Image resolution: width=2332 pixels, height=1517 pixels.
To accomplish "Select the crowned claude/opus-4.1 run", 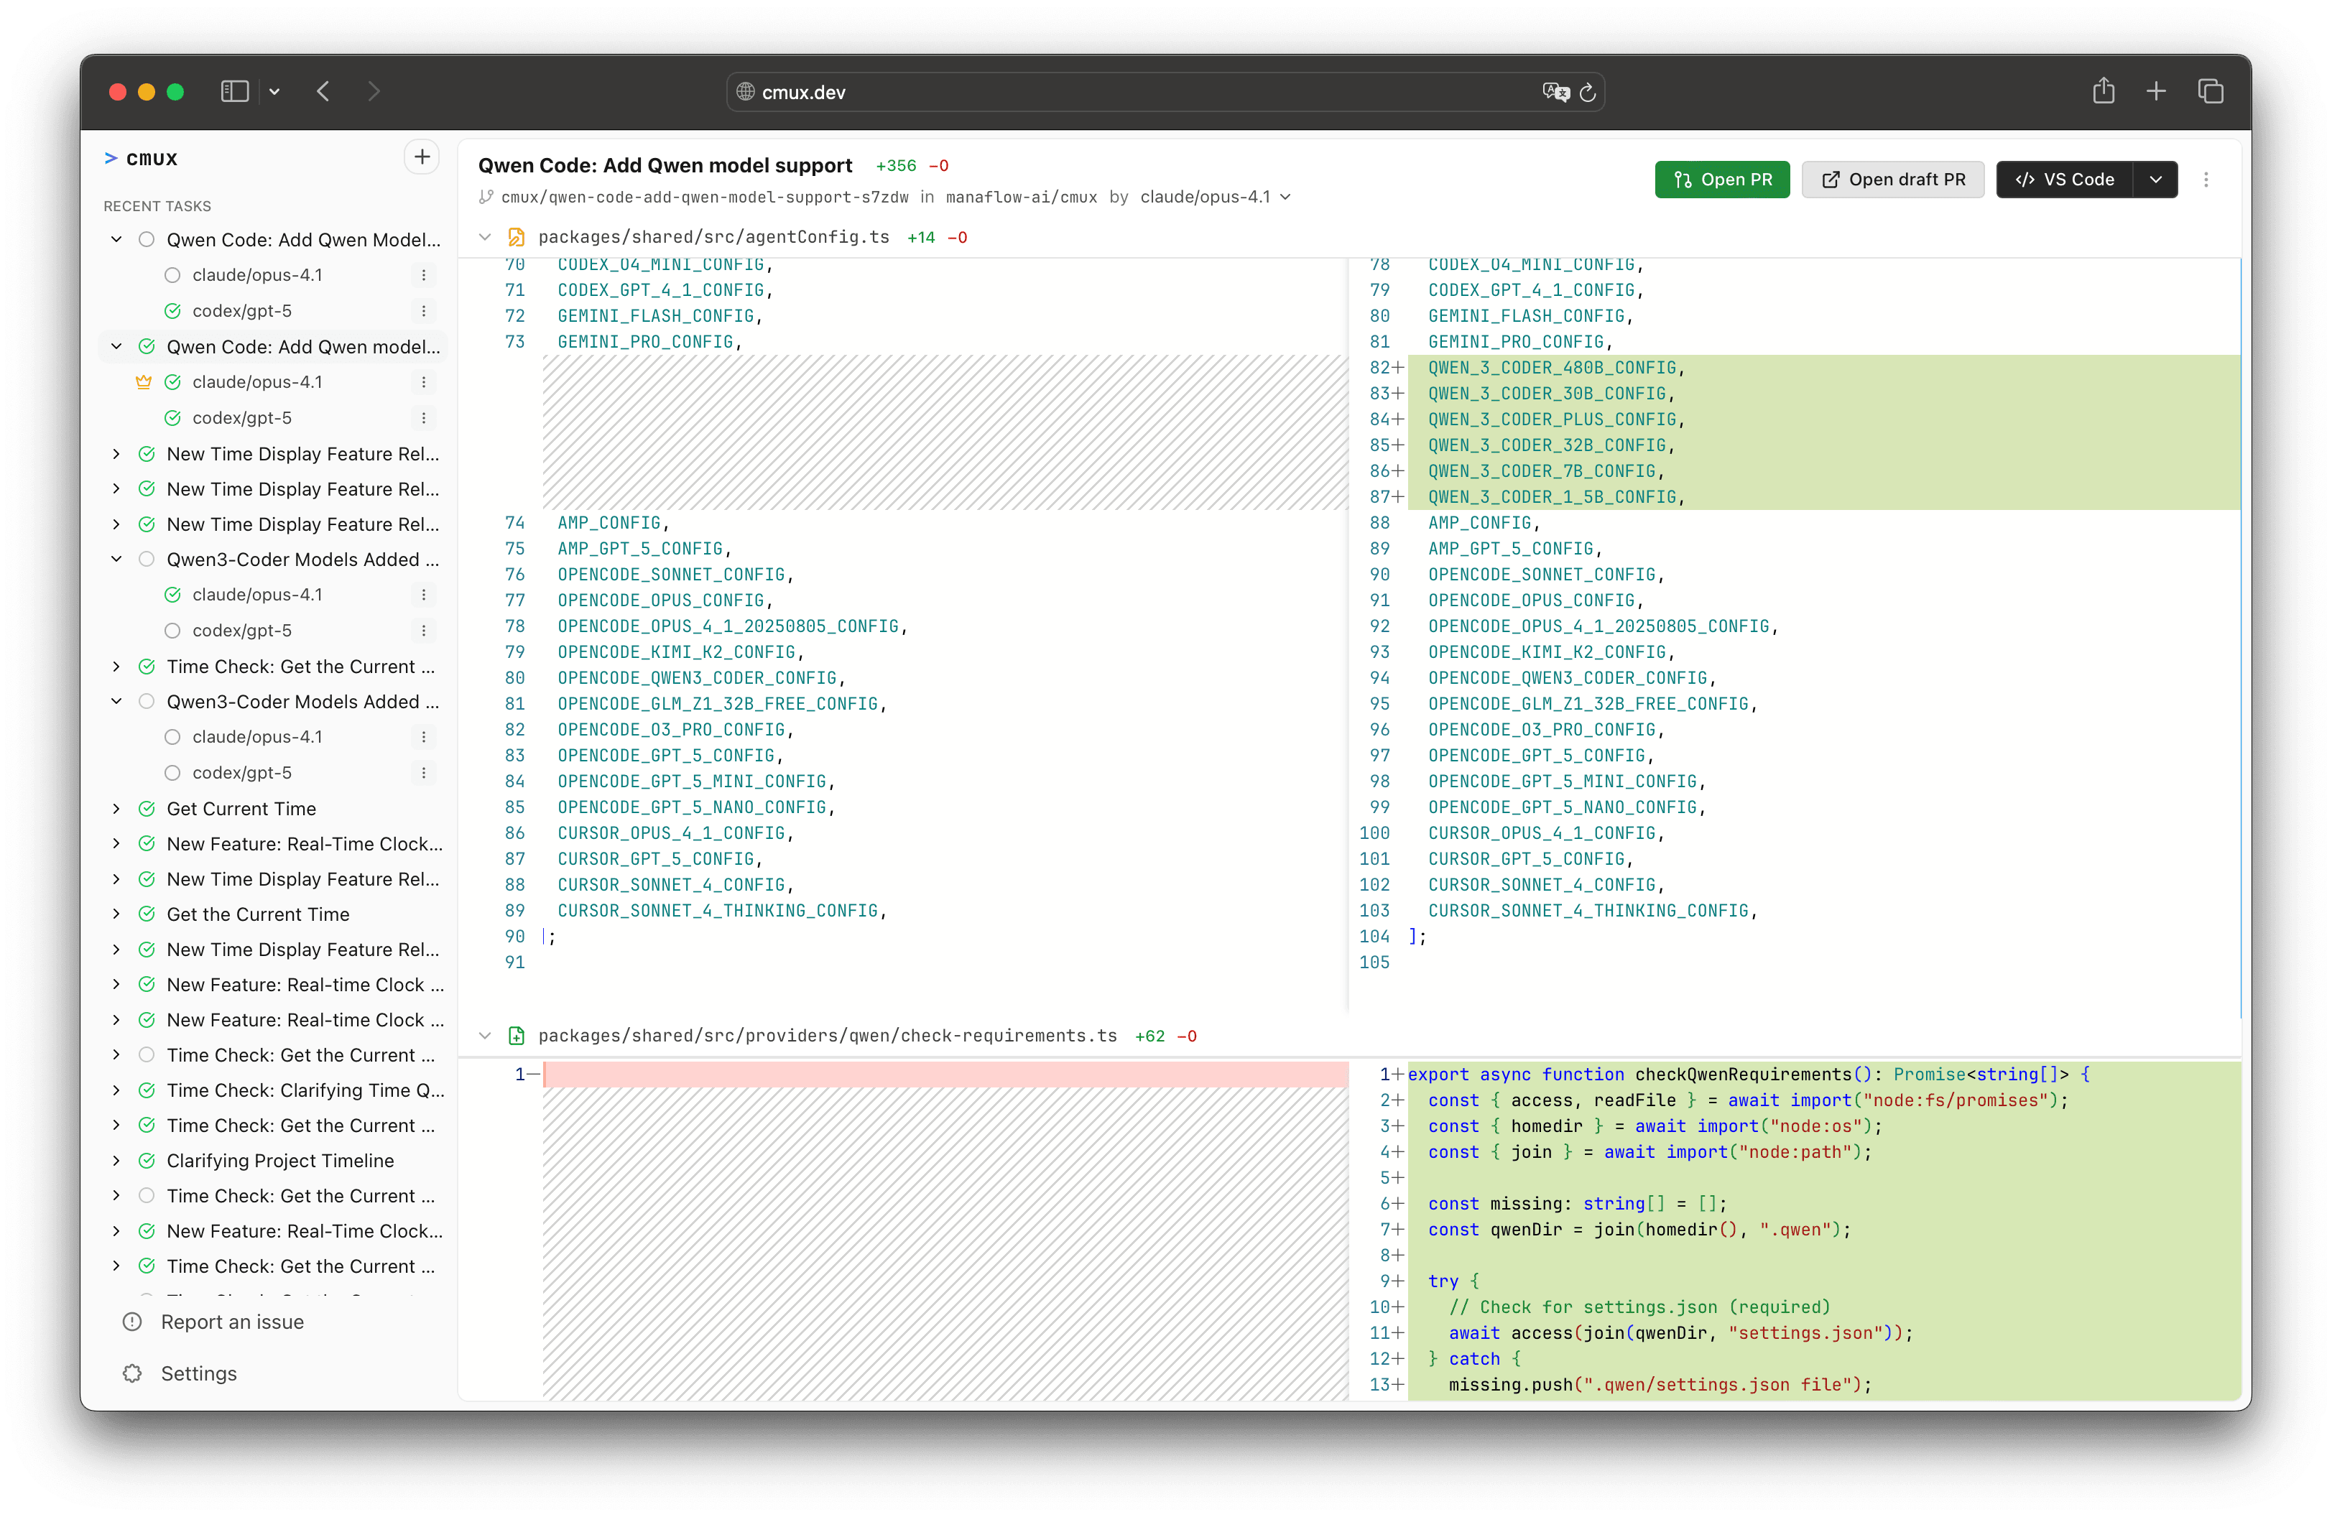I will [x=258, y=382].
